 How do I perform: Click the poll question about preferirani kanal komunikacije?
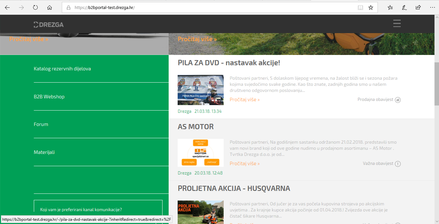(81, 210)
